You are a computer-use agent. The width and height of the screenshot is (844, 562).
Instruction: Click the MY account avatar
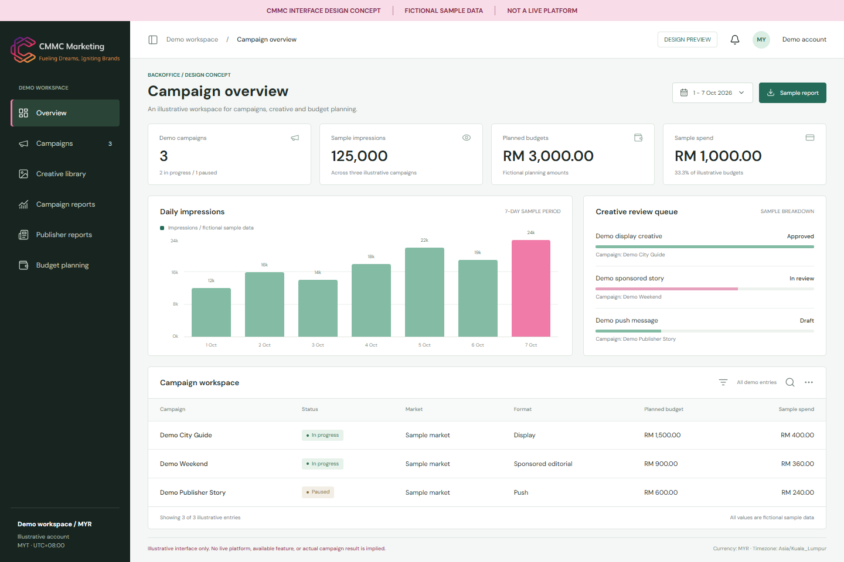[761, 40]
